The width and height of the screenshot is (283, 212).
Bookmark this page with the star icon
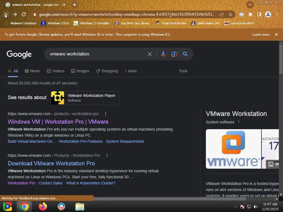[x=230, y=14]
